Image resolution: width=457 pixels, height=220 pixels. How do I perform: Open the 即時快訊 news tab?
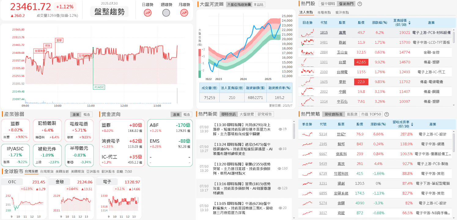pos(229,114)
